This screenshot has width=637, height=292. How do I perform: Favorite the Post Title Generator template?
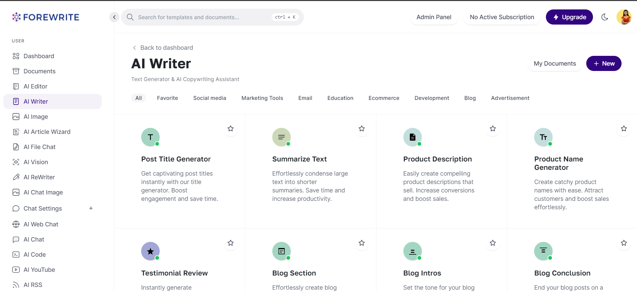(x=231, y=129)
